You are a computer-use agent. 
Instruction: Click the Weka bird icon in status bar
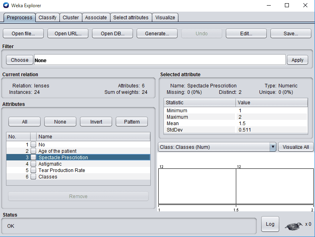point(293,226)
